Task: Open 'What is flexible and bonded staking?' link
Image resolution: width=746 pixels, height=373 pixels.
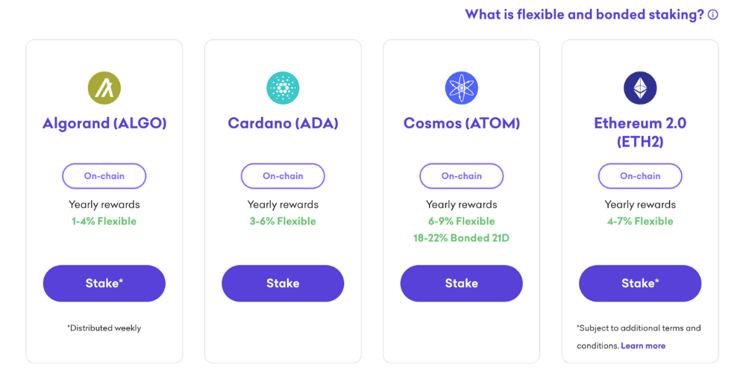Action: (584, 15)
